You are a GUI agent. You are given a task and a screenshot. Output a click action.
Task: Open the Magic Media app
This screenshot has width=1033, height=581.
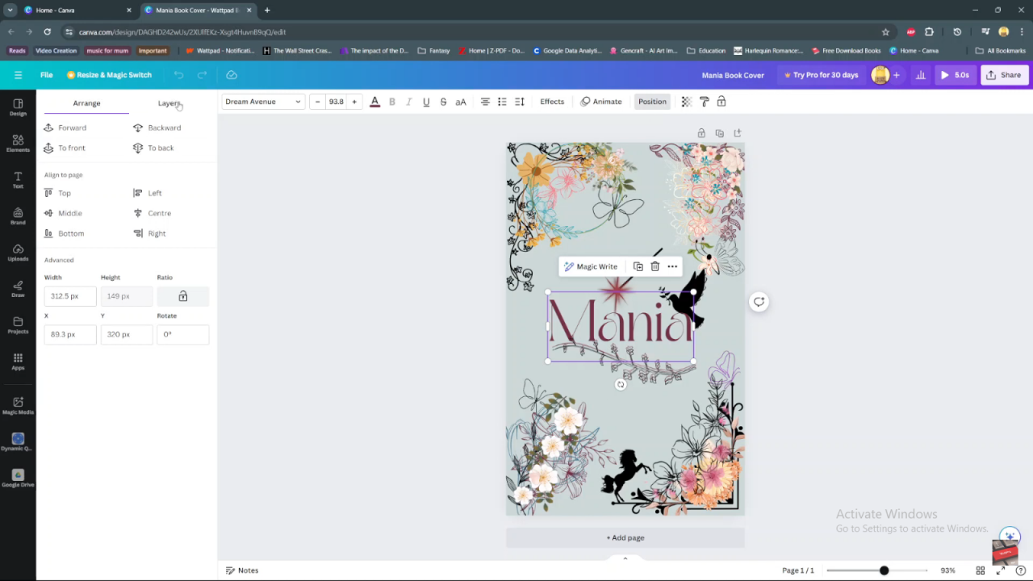[18, 405]
